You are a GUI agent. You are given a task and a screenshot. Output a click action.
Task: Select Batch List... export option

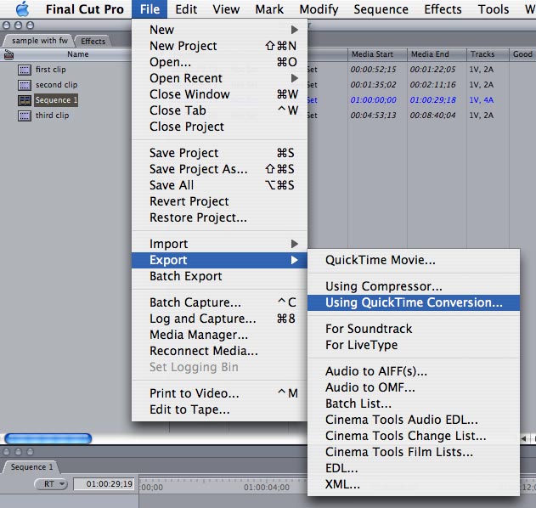[414, 404]
